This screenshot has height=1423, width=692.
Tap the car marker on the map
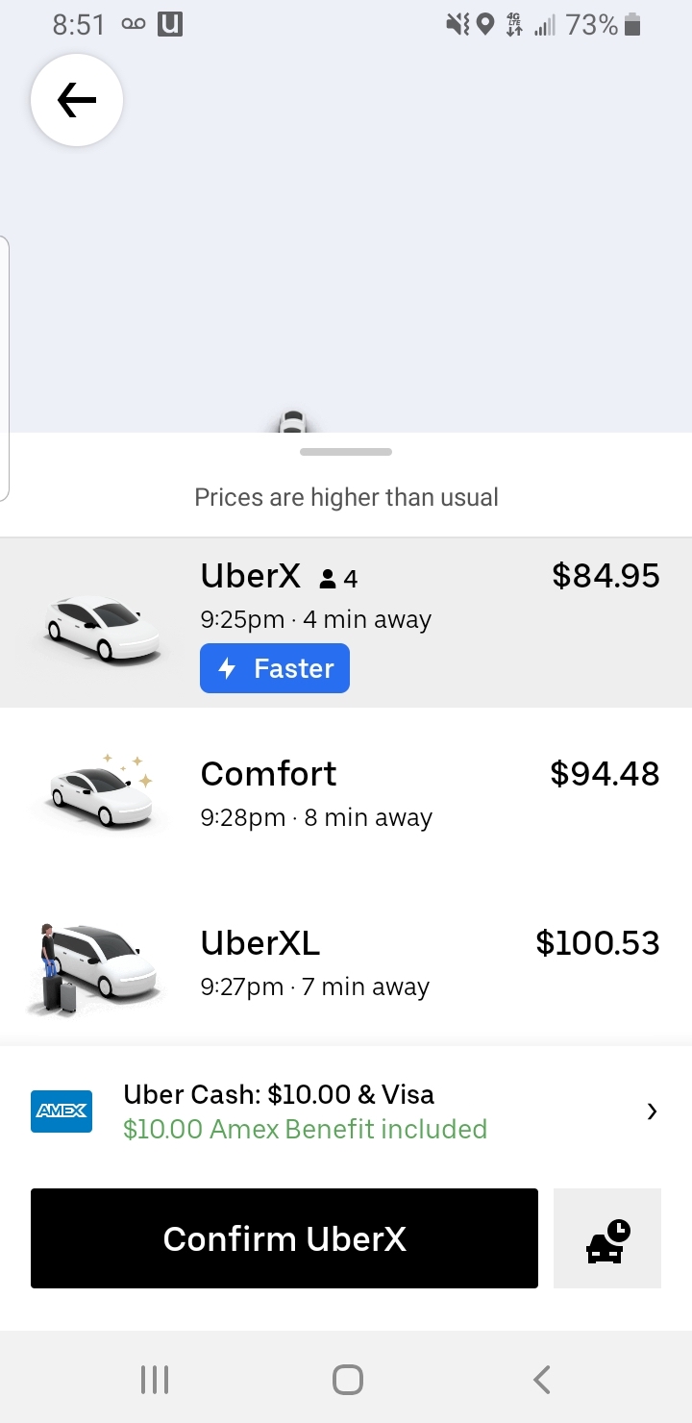tap(293, 422)
